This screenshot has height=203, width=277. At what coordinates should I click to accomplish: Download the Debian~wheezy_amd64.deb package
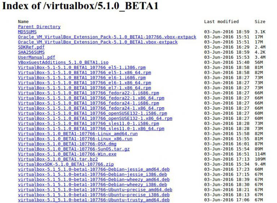(94, 180)
